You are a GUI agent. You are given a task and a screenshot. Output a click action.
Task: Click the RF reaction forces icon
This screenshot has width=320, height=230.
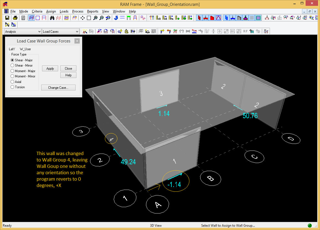[x=245, y=31]
